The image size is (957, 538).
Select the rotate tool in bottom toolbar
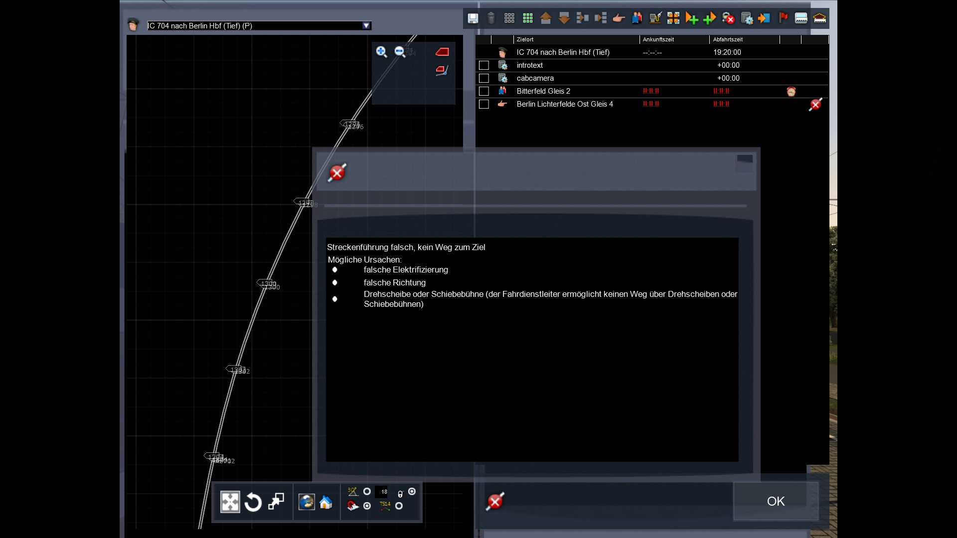coord(253,502)
